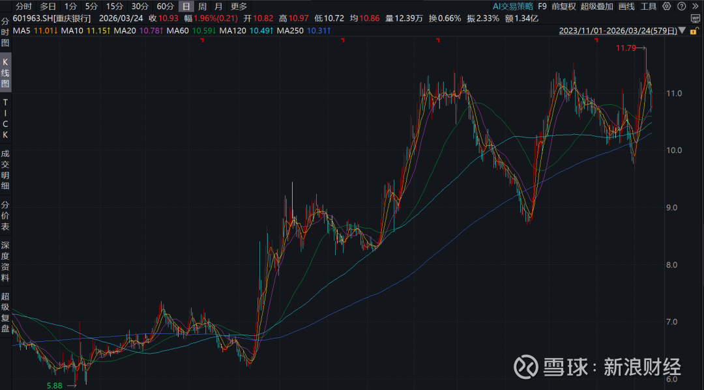Click the turnover rate 换0.66%
Screen dimensions: 704x390
(445, 18)
